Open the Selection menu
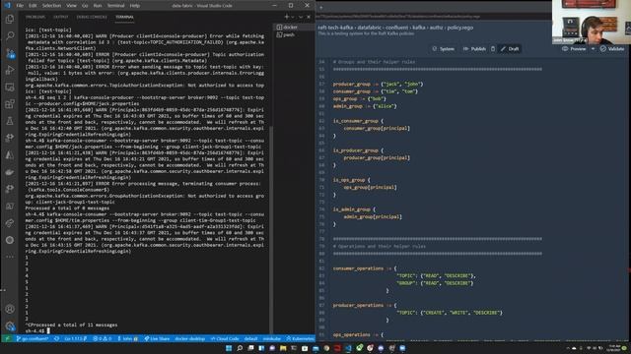 (x=51, y=6)
